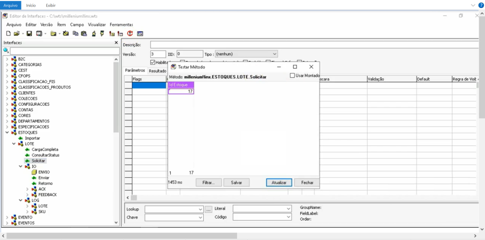Close the Interfaces panel with the X
The image size is (485, 240).
coord(116,43)
